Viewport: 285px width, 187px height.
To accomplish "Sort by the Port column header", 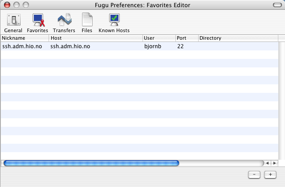I will click(187, 38).
